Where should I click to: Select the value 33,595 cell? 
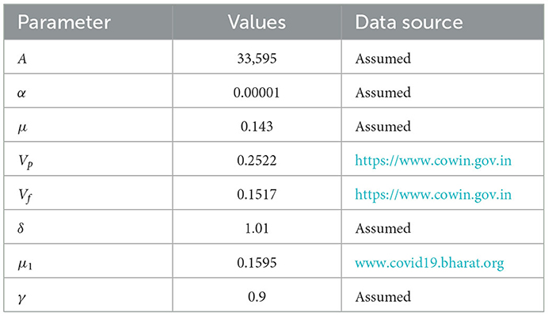[257, 59]
